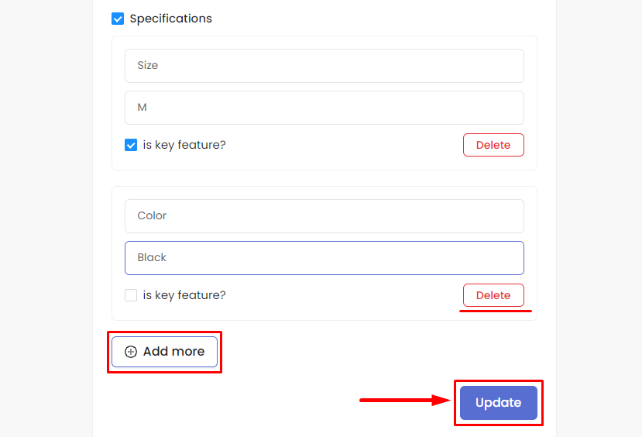Delete the Color specification

point(493,295)
